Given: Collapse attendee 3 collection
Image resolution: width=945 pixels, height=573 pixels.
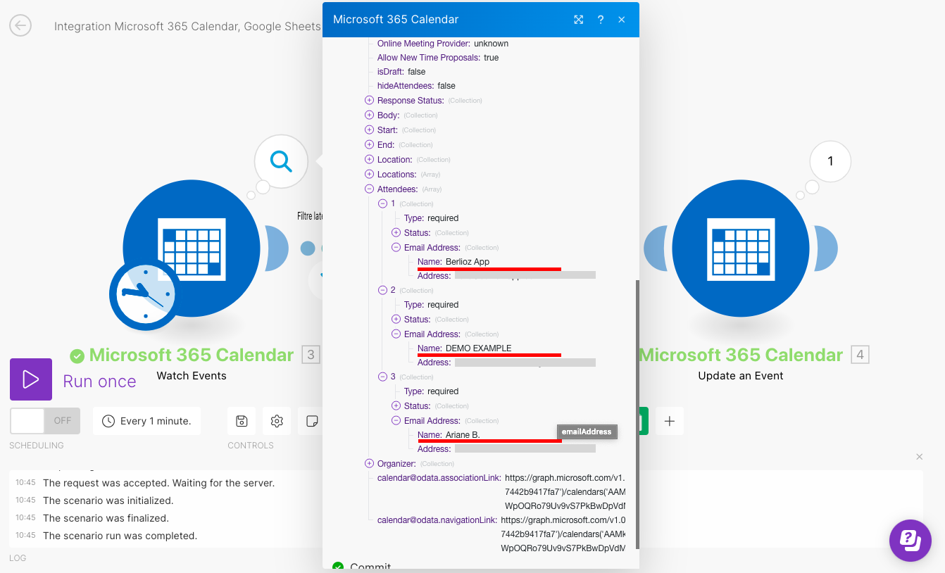Looking at the screenshot, I should pyautogui.click(x=382, y=377).
